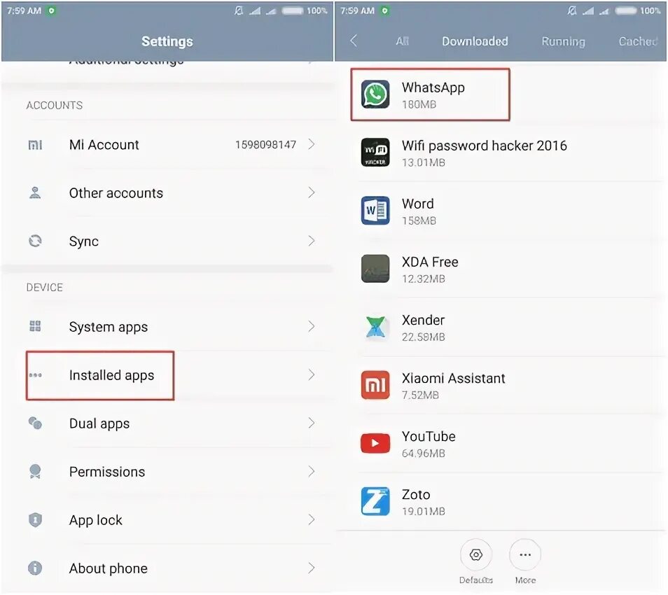This screenshot has height=595, width=668.
Task: Tap the Dual apps icon
Action: (x=35, y=423)
